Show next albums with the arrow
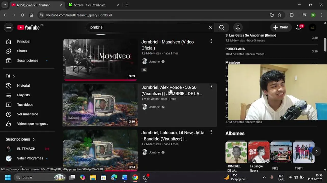 tap(316, 151)
